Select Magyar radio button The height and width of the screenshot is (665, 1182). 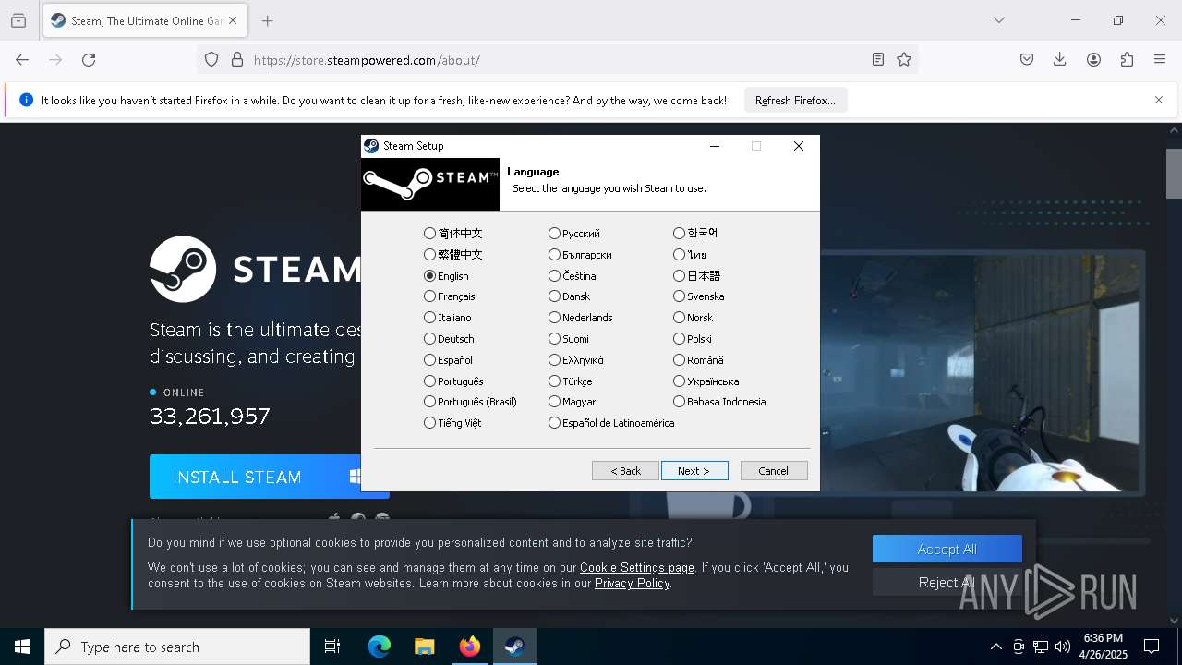click(x=573, y=402)
